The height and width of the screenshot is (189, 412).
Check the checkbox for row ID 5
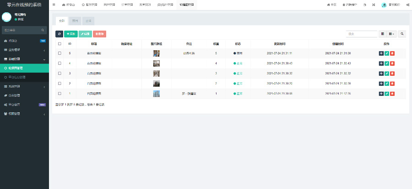click(60, 53)
